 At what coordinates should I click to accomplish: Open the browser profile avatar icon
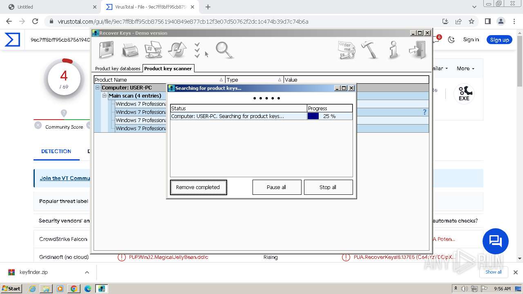(501, 22)
